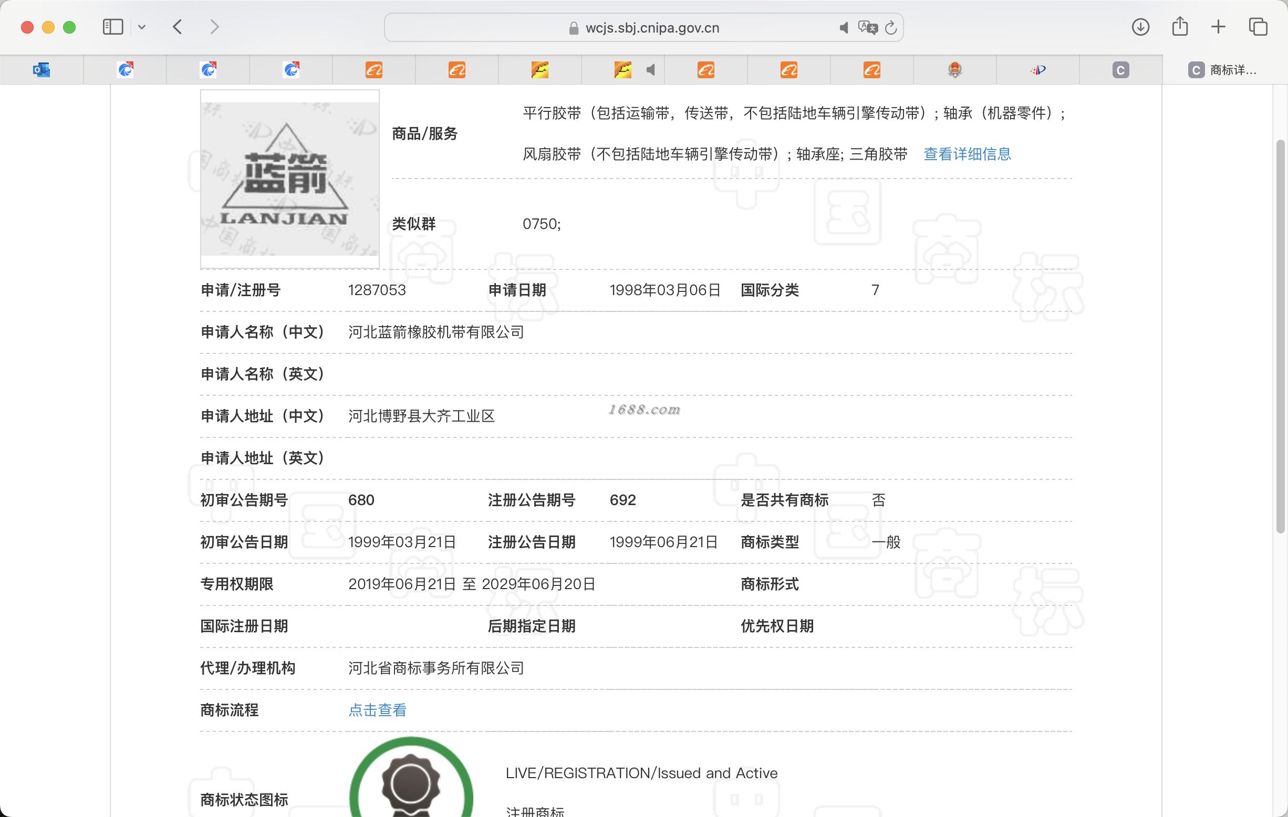This screenshot has height=817, width=1288.
Task: Click preliminary announcement issue number 680
Action: click(361, 500)
